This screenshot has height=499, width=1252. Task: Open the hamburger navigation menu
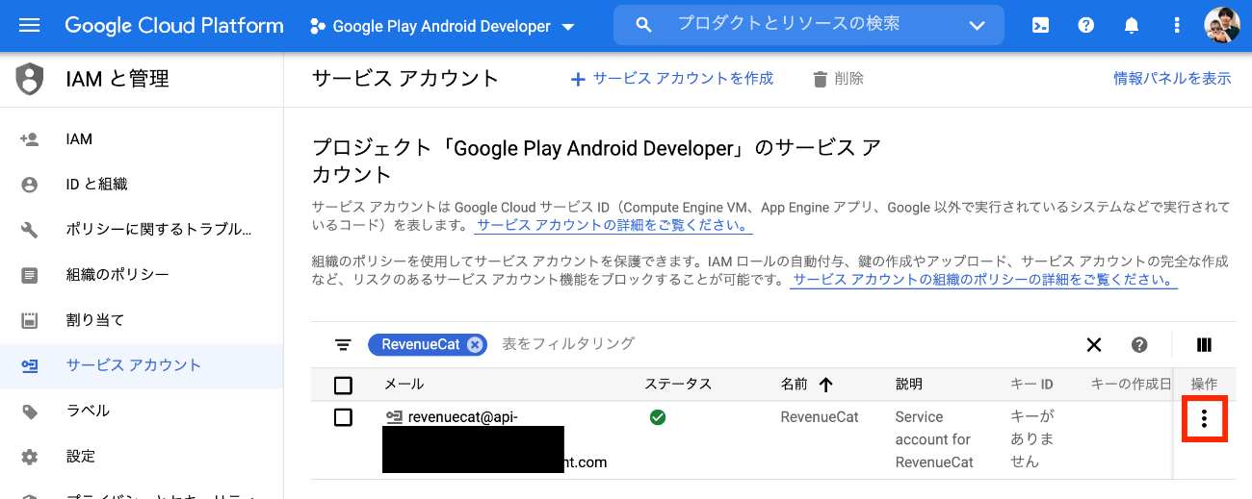(x=30, y=26)
